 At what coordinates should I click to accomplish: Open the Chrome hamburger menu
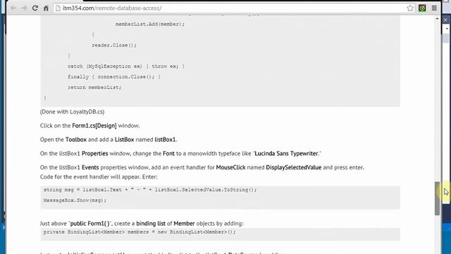point(434,8)
